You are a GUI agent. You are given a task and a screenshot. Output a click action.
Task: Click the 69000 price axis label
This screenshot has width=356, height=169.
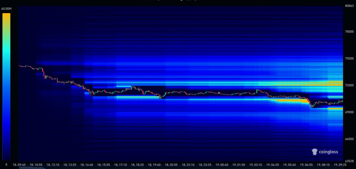(x=349, y=112)
